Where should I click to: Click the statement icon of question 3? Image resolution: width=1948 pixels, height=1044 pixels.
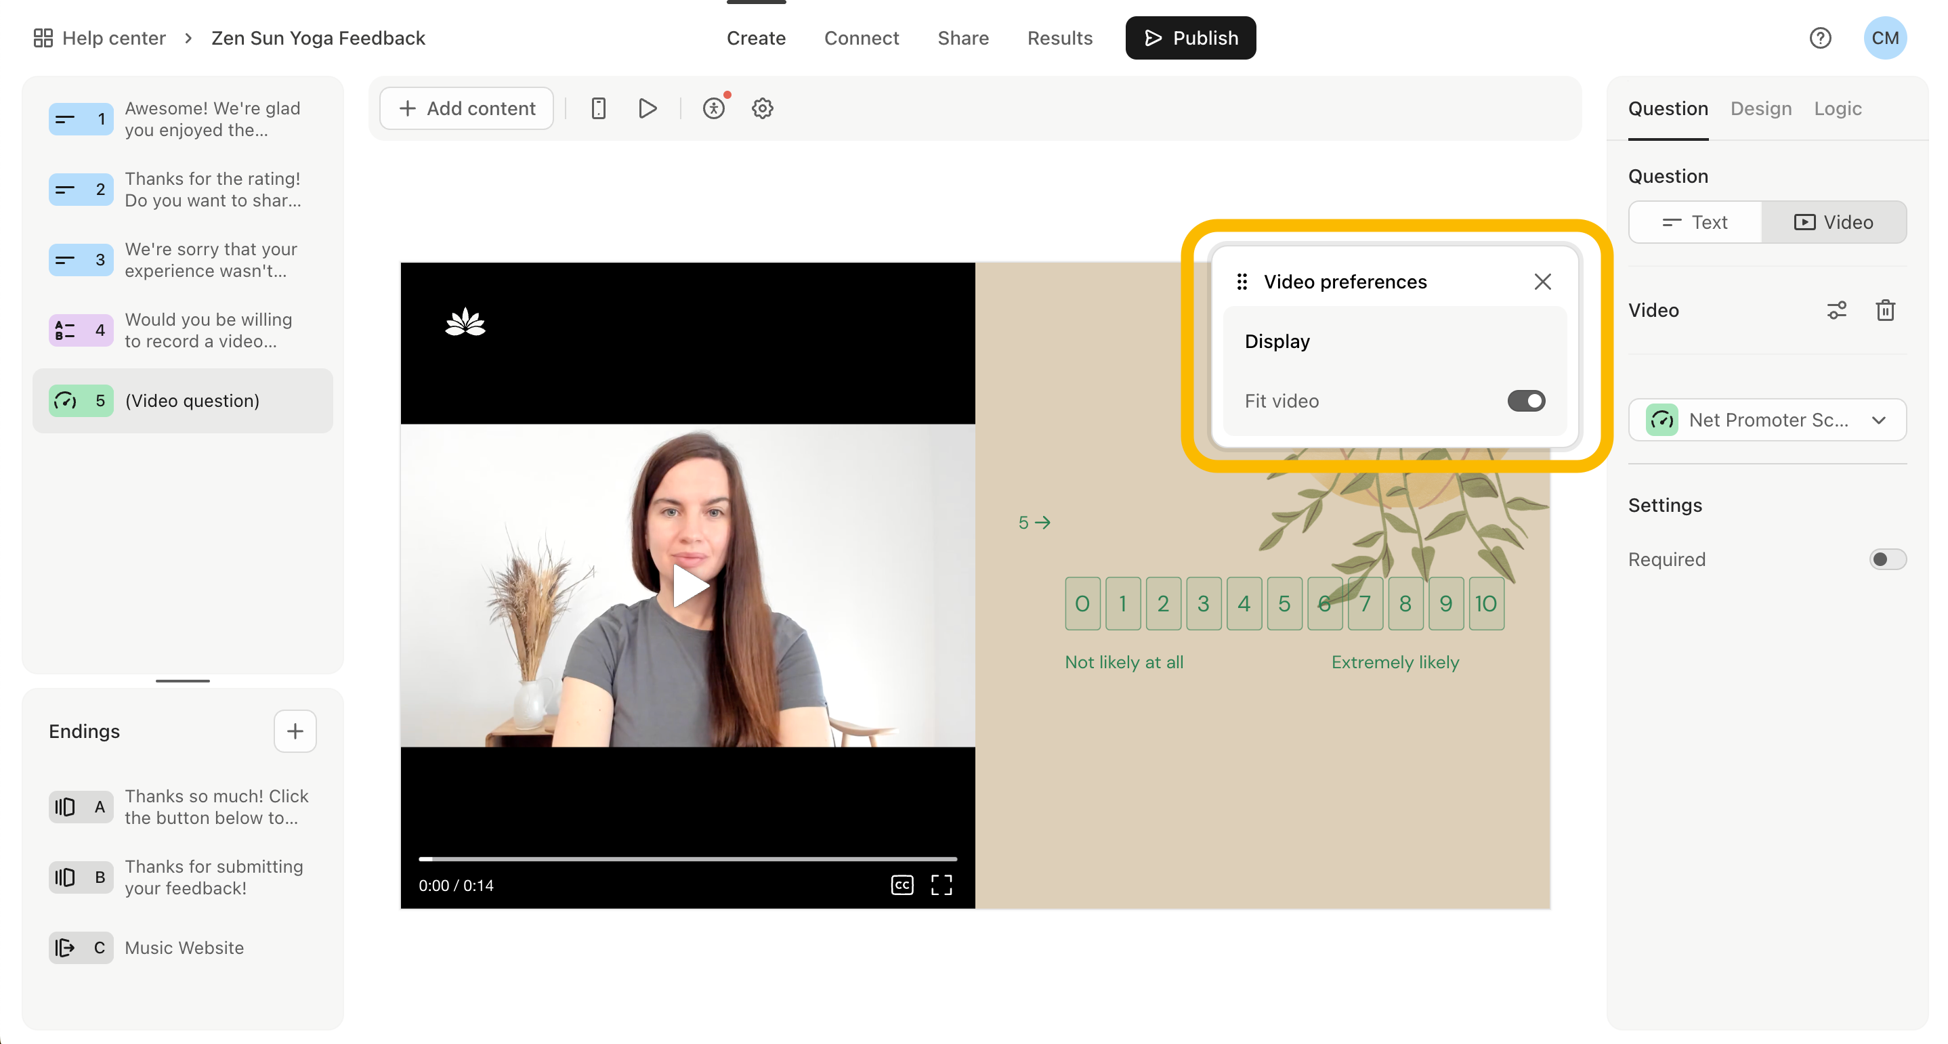[x=66, y=259]
